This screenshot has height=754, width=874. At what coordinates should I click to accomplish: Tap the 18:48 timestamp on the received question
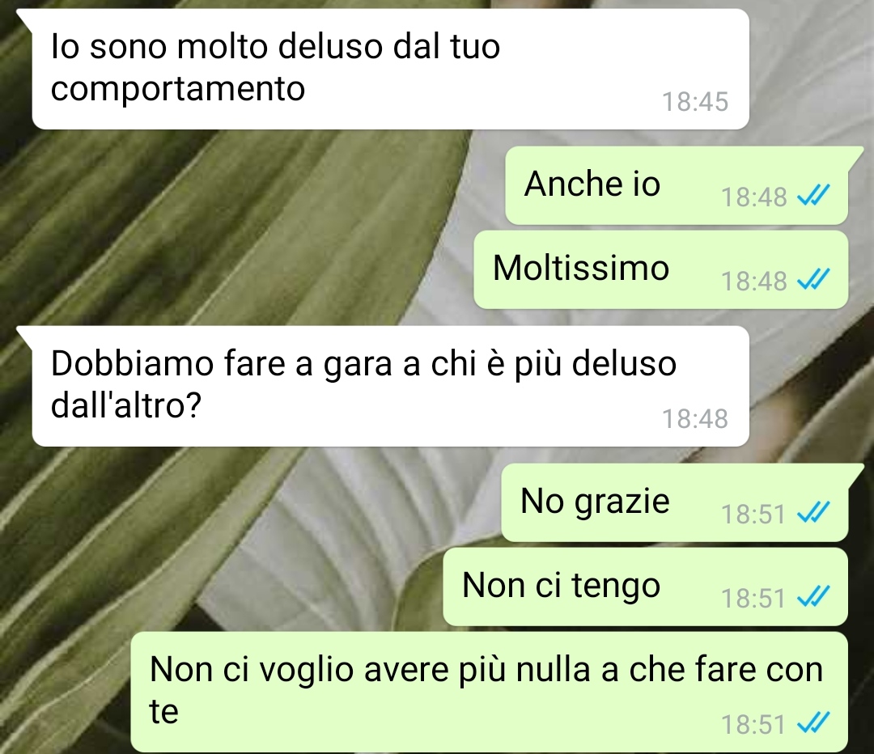[x=695, y=419]
